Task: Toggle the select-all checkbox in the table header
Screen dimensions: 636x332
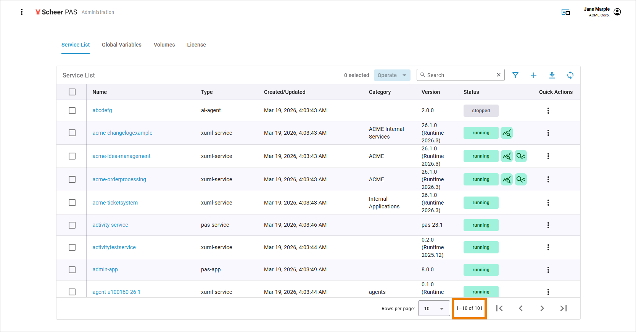Action: click(x=72, y=92)
